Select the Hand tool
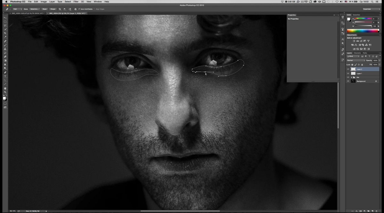This screenshot has width=384, height=213. (x=5, y=88)
